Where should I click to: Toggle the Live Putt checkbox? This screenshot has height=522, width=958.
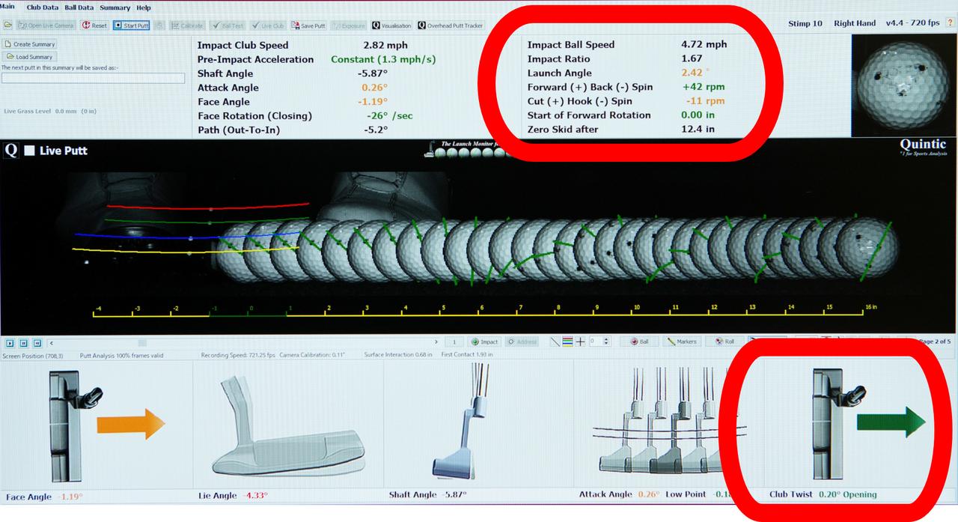tap(30, 151)
